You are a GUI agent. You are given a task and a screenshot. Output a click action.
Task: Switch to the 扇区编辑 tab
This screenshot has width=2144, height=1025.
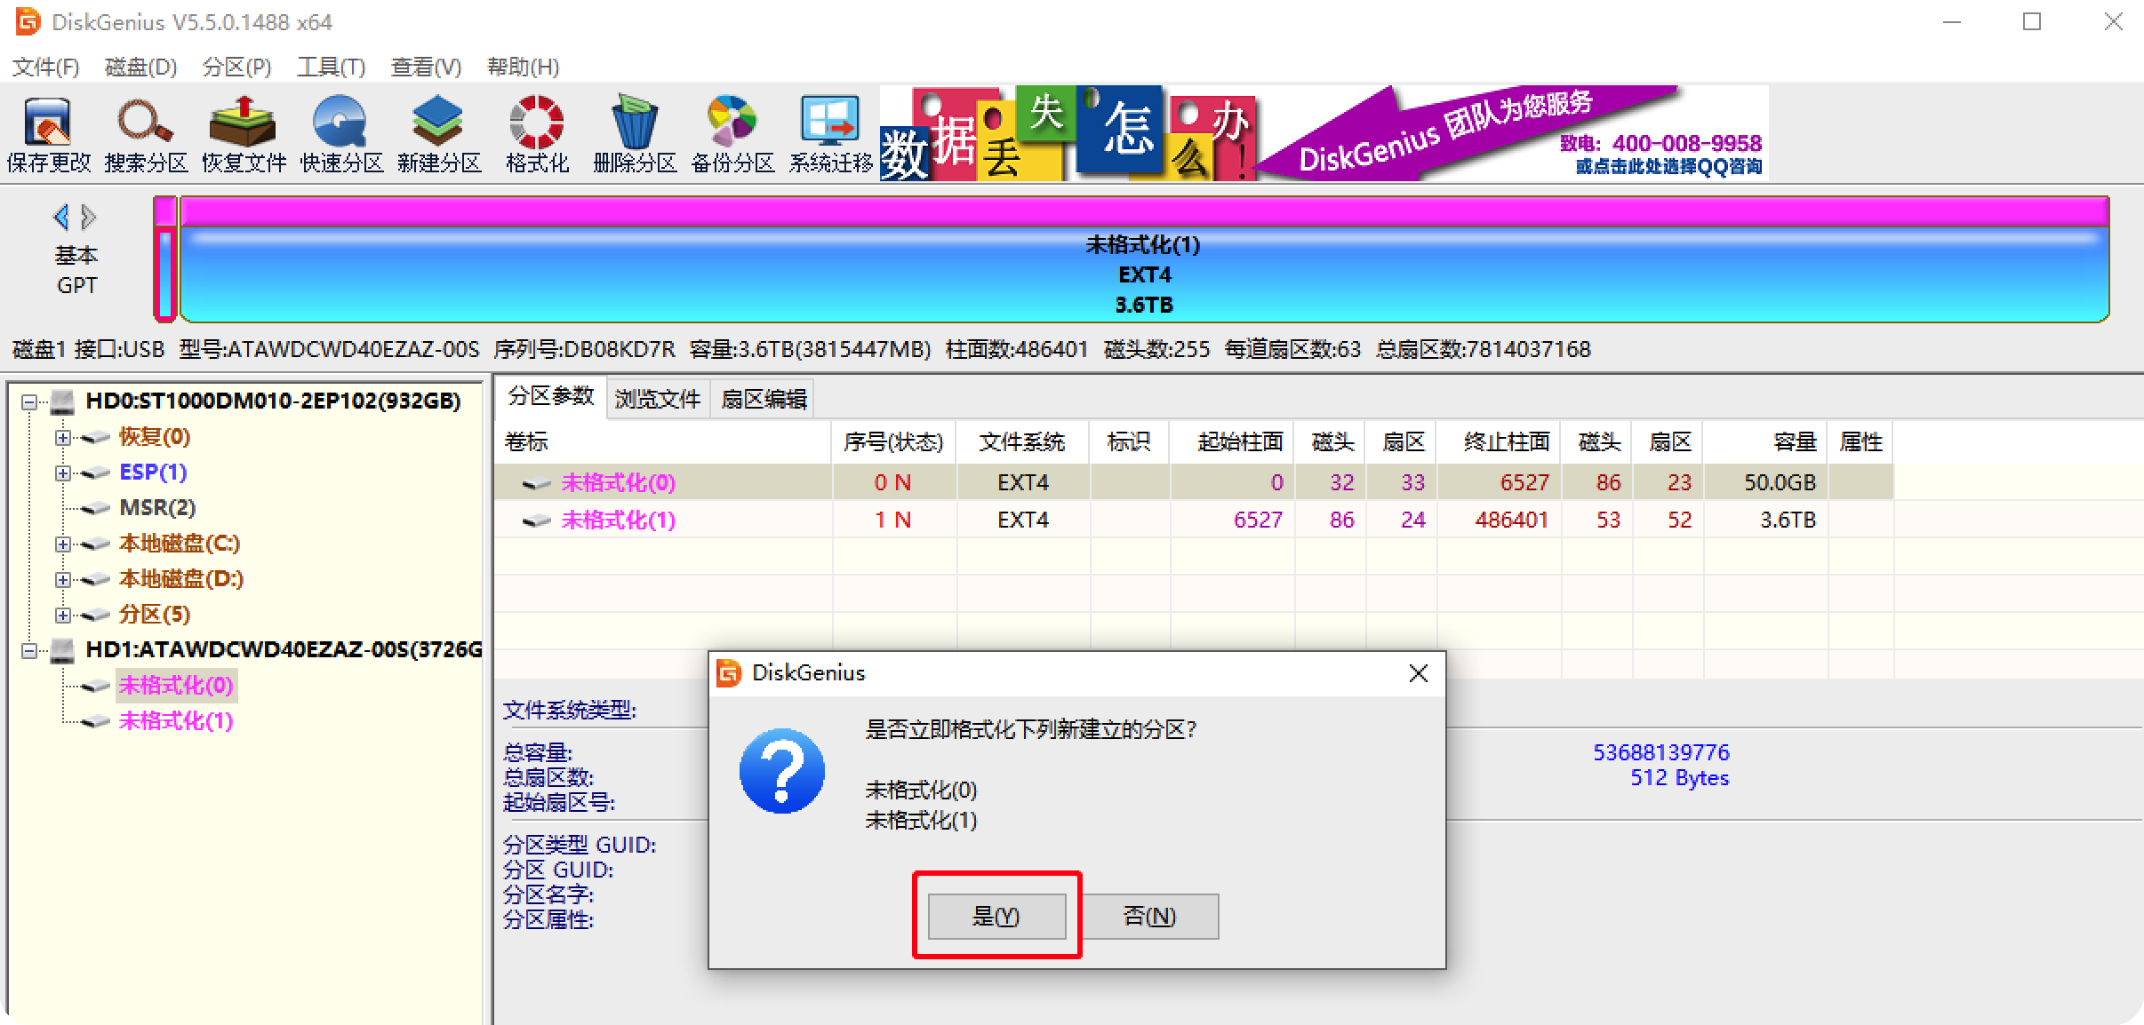click(764, 398)
